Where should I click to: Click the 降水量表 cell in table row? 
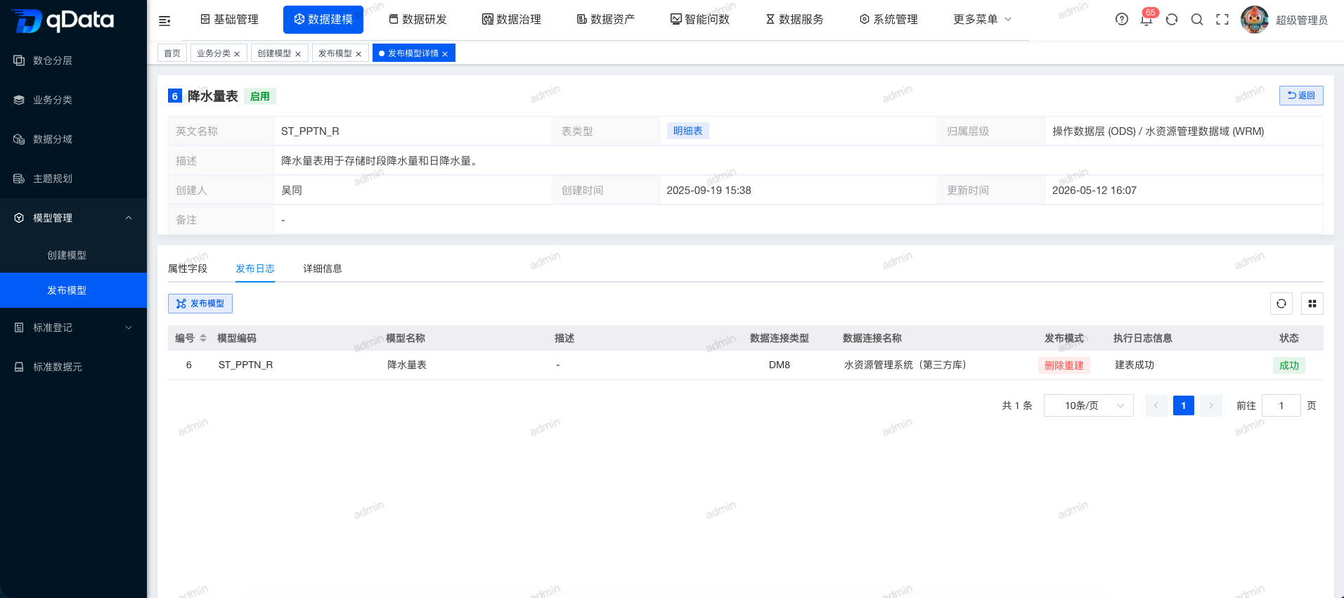coord(407,365)
